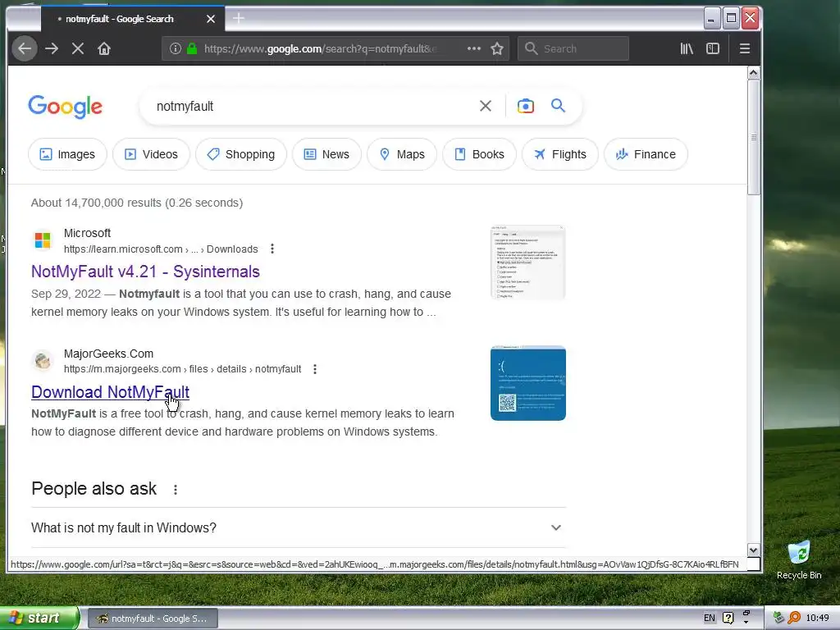Image resolution: width=840 pixels, height=630 pixels.
Task: Open the Windows start menu
Action: pos(39,618)
